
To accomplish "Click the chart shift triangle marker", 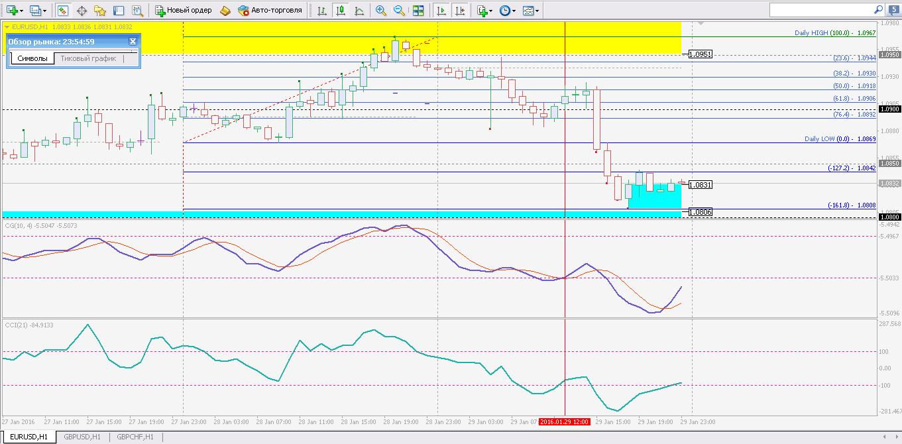I will pyautogui.click(x=701, y=25).
